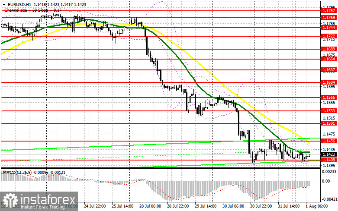Click the 30 Jul 22:00 time label
338x211 pixels.
pyautogui.click(x=261, y=206)
